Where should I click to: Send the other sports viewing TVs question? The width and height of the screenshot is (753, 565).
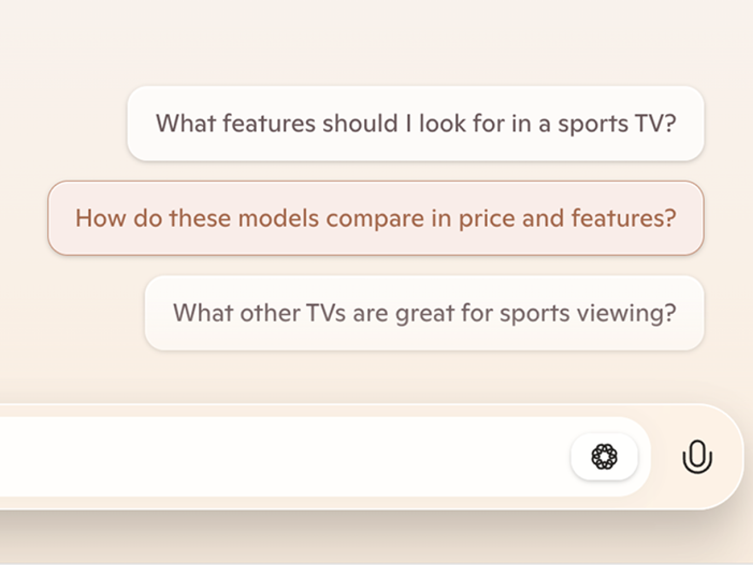point(424,313)
